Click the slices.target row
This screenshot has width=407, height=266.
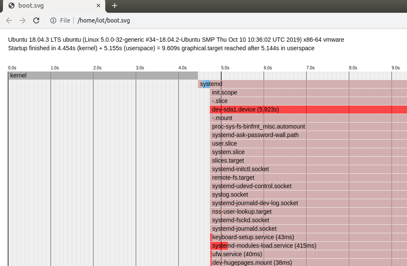click(309, 160)
